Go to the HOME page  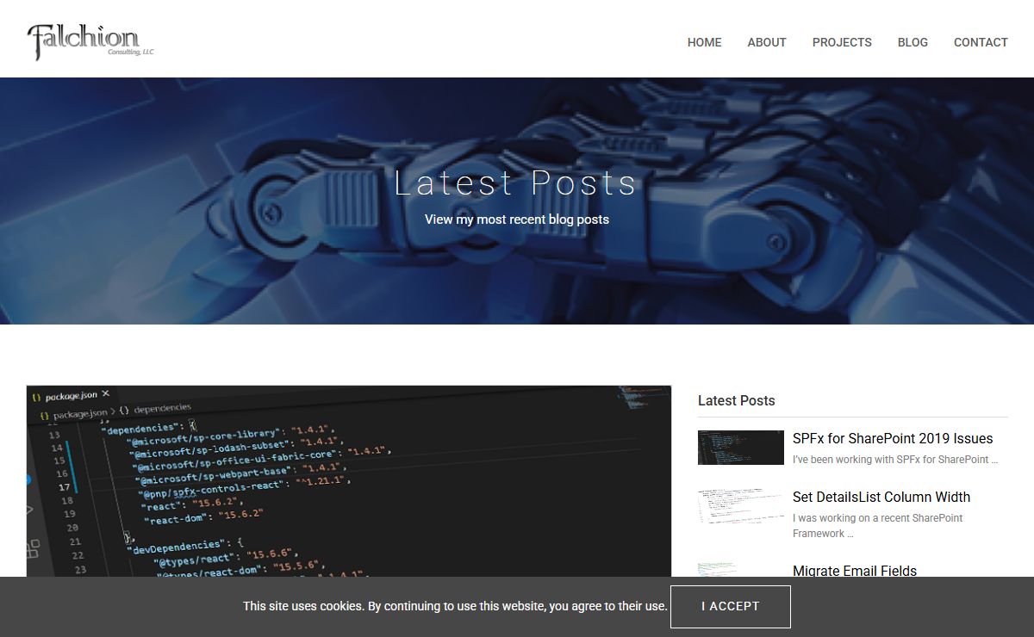coord(704,42)
